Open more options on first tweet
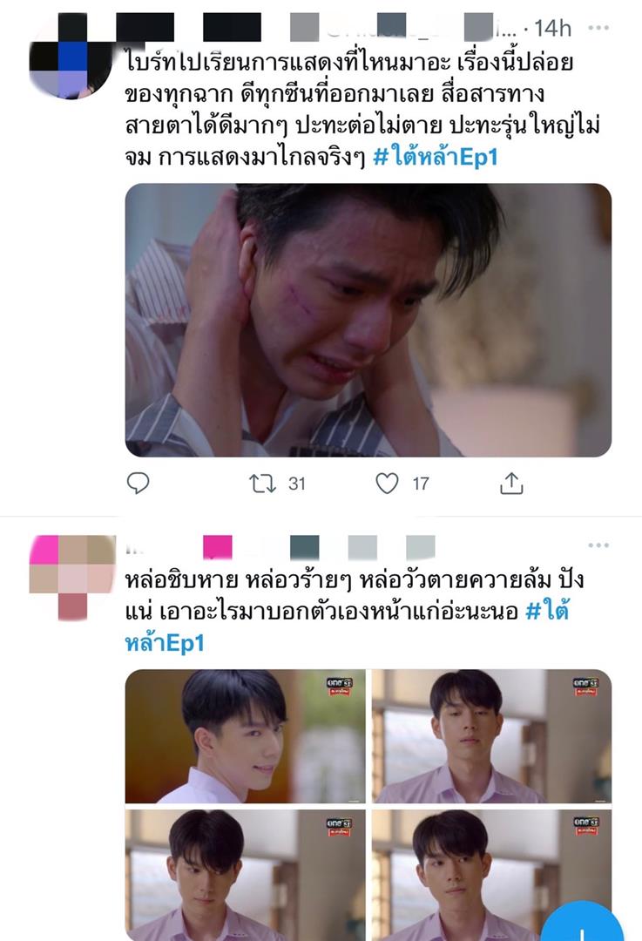The height and width of the screenshot is (941, 642). (x=598, y=28)
